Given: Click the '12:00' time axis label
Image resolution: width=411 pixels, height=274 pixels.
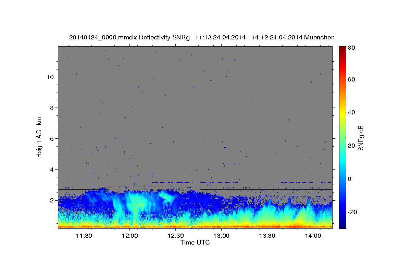Looking at the screenshot, I should tap(130, 236).
